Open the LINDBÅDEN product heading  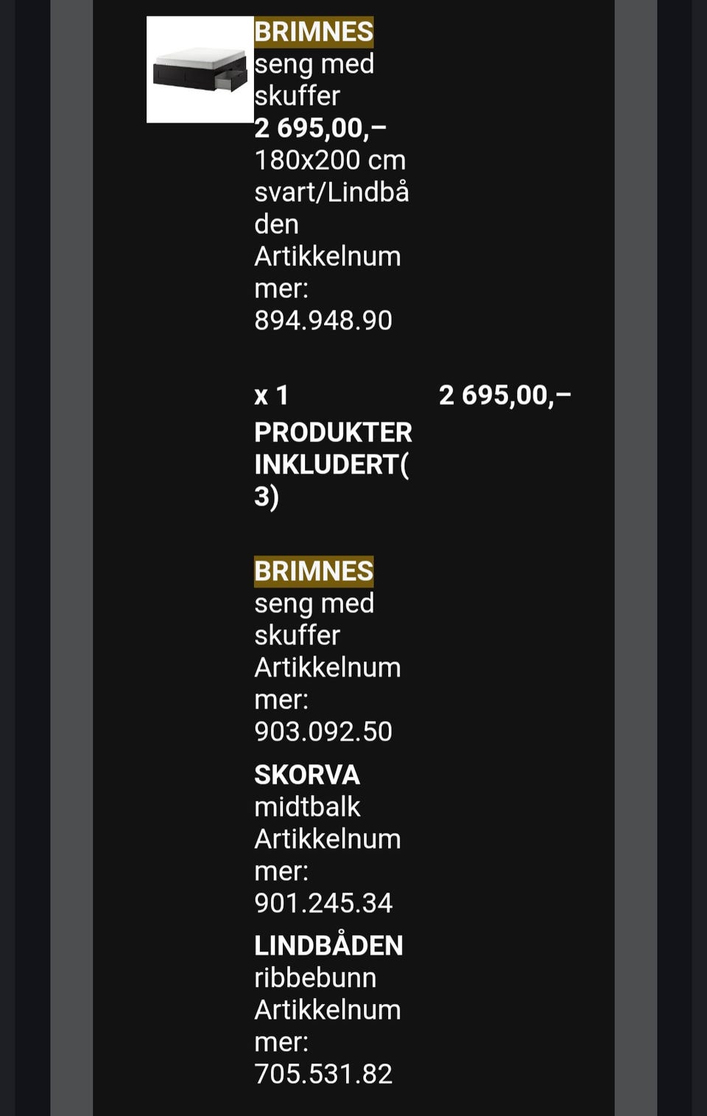[x=328, y=946]
